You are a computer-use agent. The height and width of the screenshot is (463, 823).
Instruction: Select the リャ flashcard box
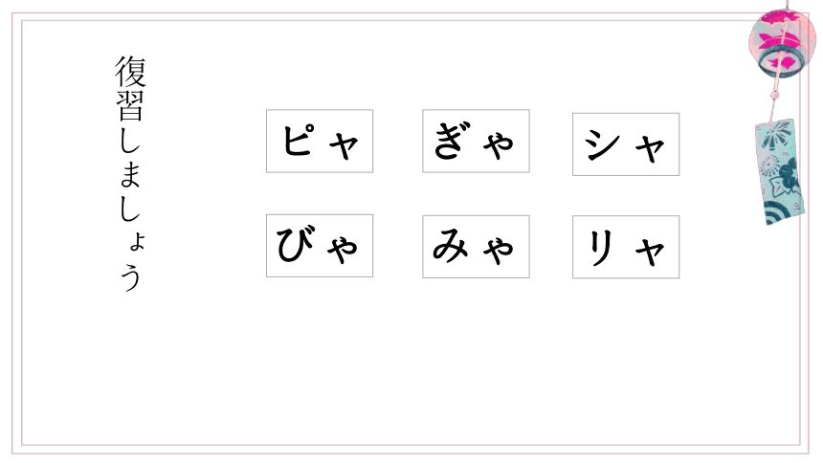point(626,246)
